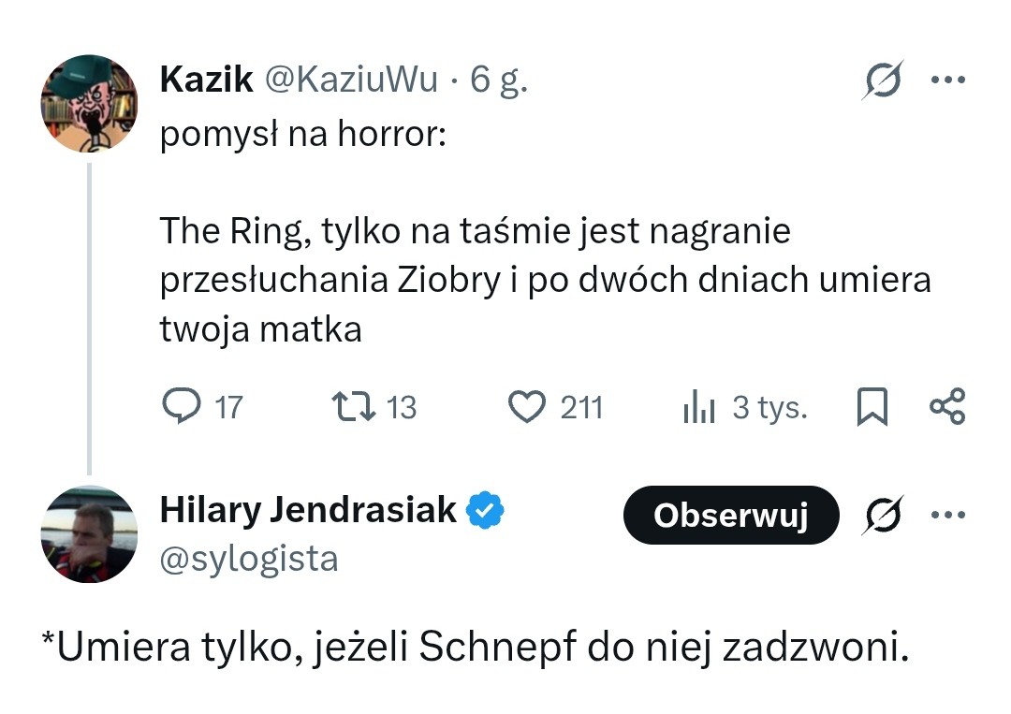Select the display name Hilary Jendrasiak
1011x714 pixels.
[309, 510]
